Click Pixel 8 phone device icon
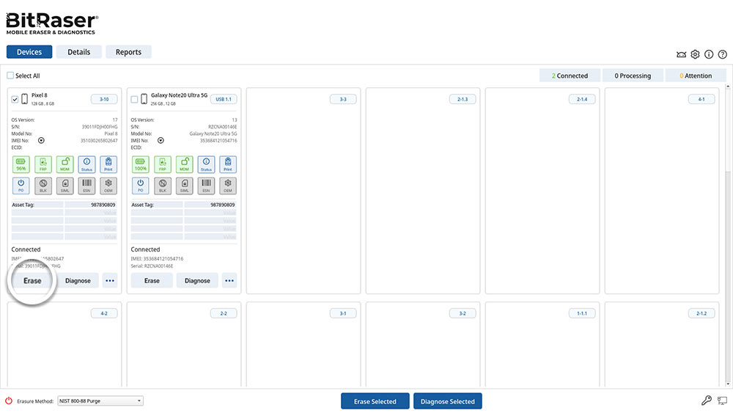 point(24,99)
